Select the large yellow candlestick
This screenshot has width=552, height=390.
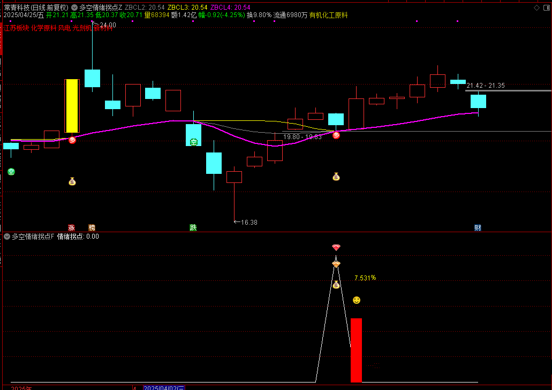coord(72,106)
